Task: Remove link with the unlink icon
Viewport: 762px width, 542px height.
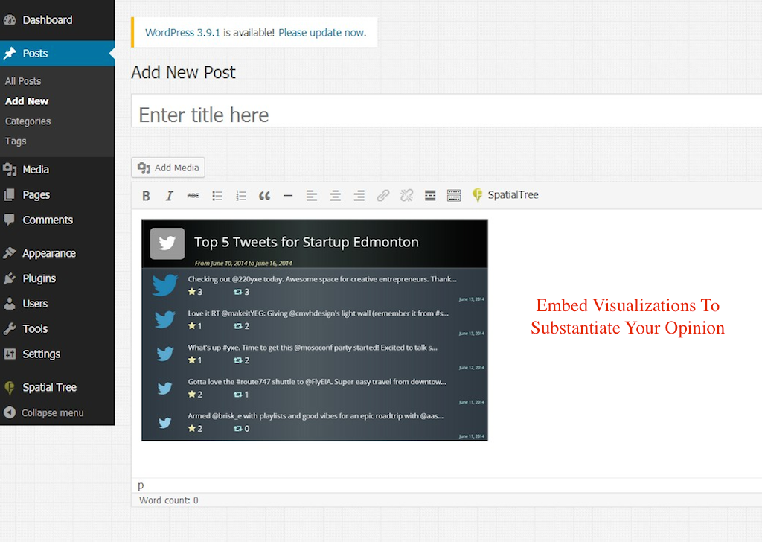Action: point(407,196)
